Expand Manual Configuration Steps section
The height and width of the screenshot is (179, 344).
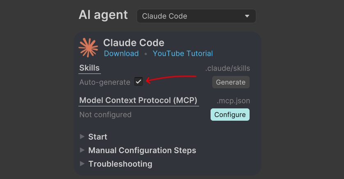(x=142, y=150)
